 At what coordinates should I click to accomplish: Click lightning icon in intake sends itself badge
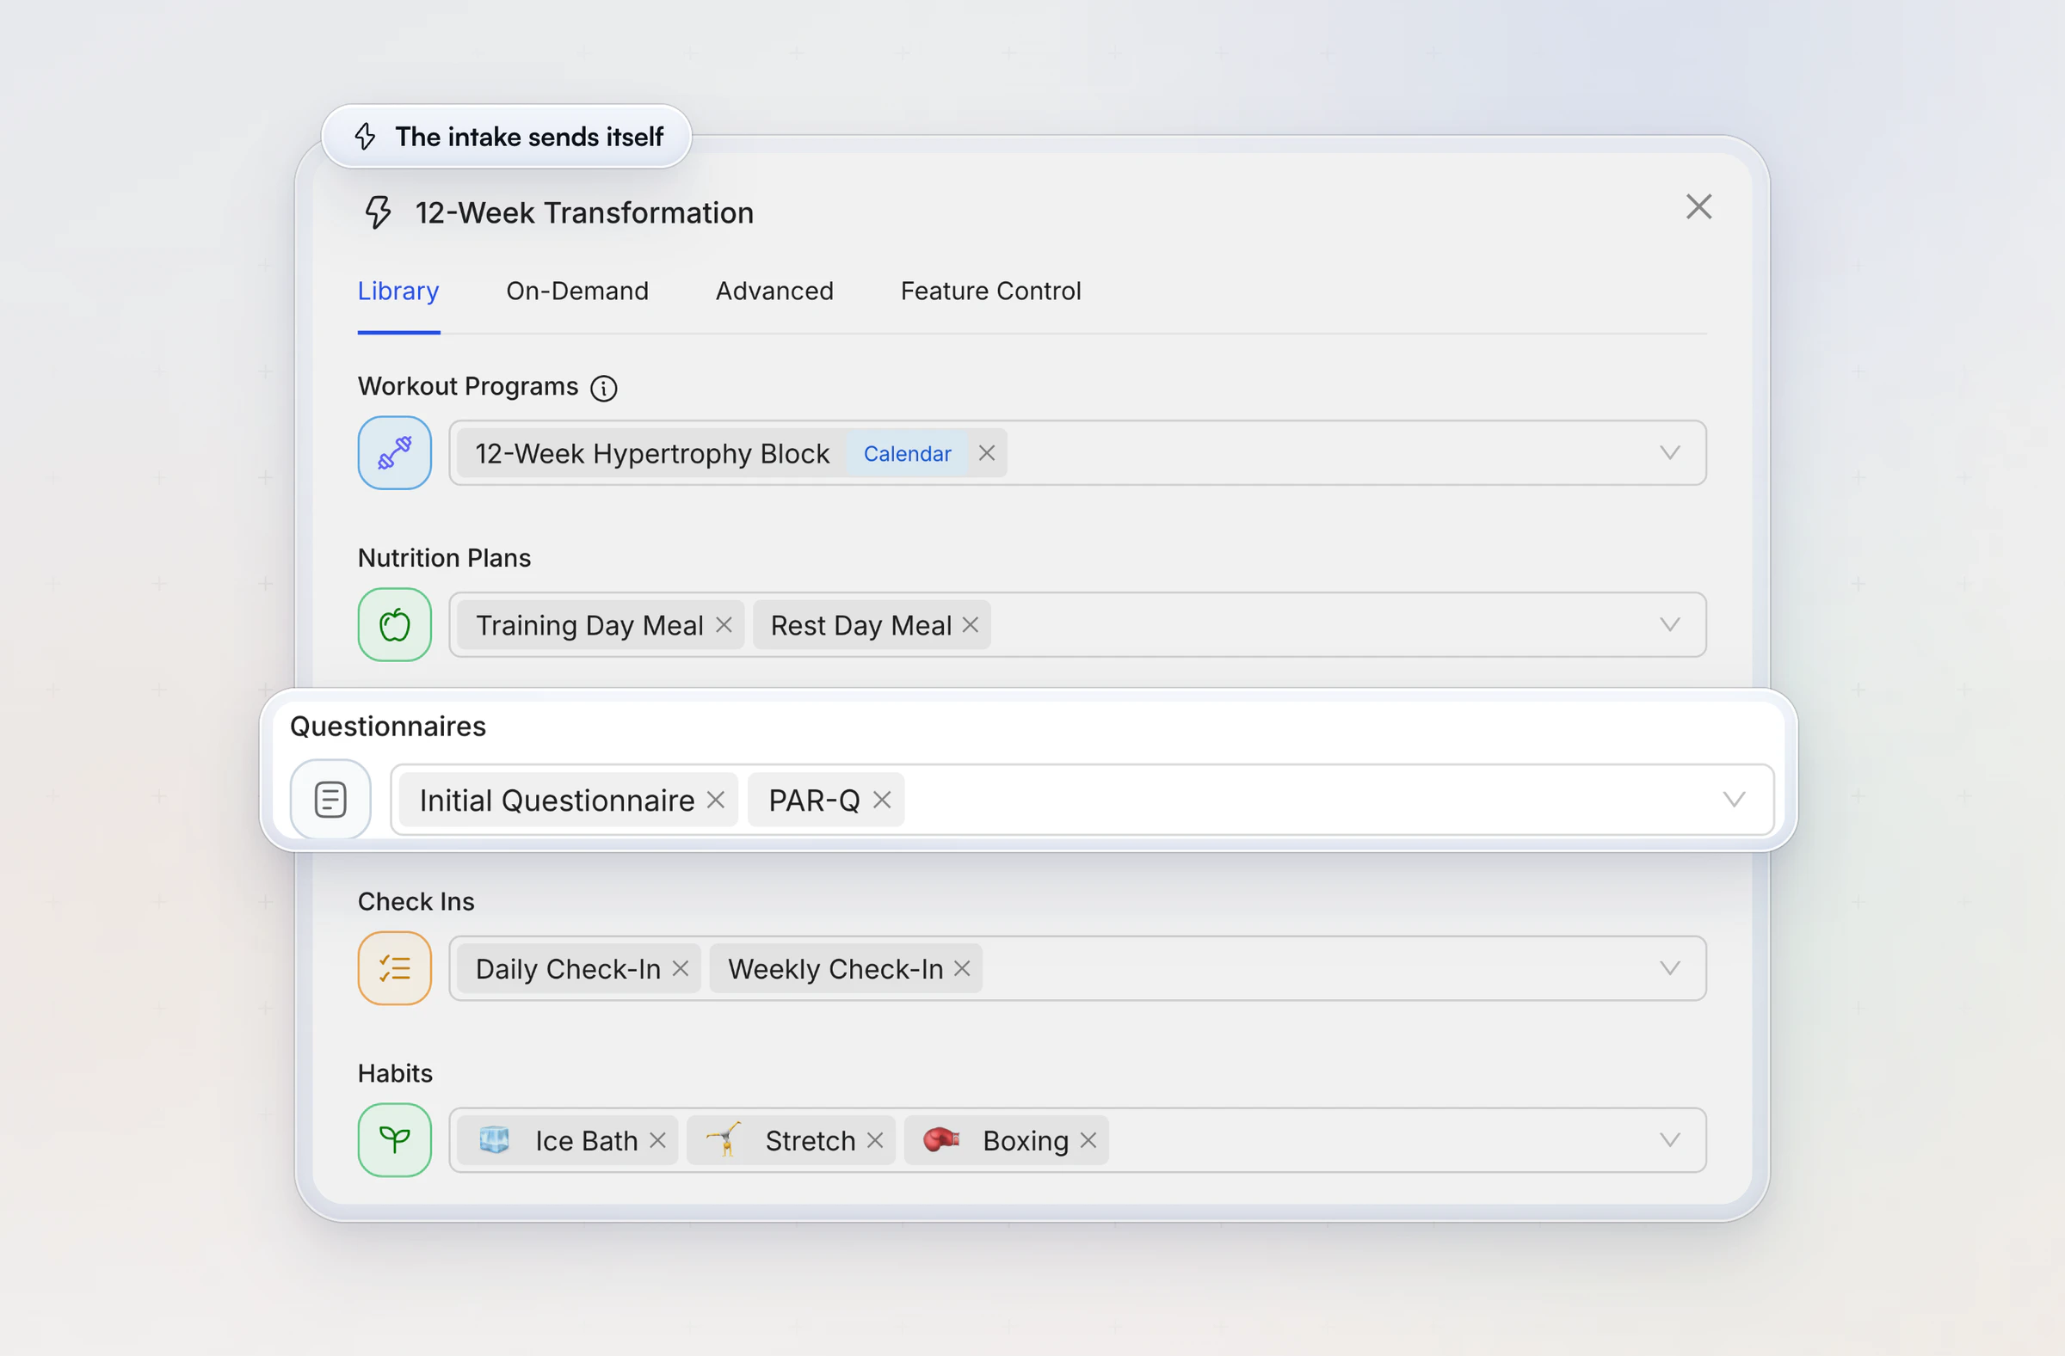[366, 136]
